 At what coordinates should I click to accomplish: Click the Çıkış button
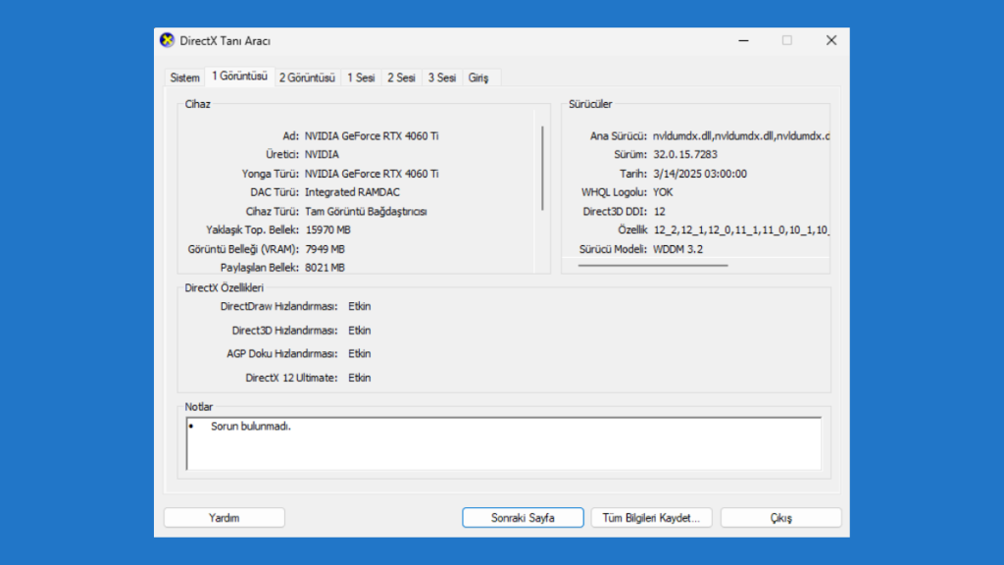point(780,518)
